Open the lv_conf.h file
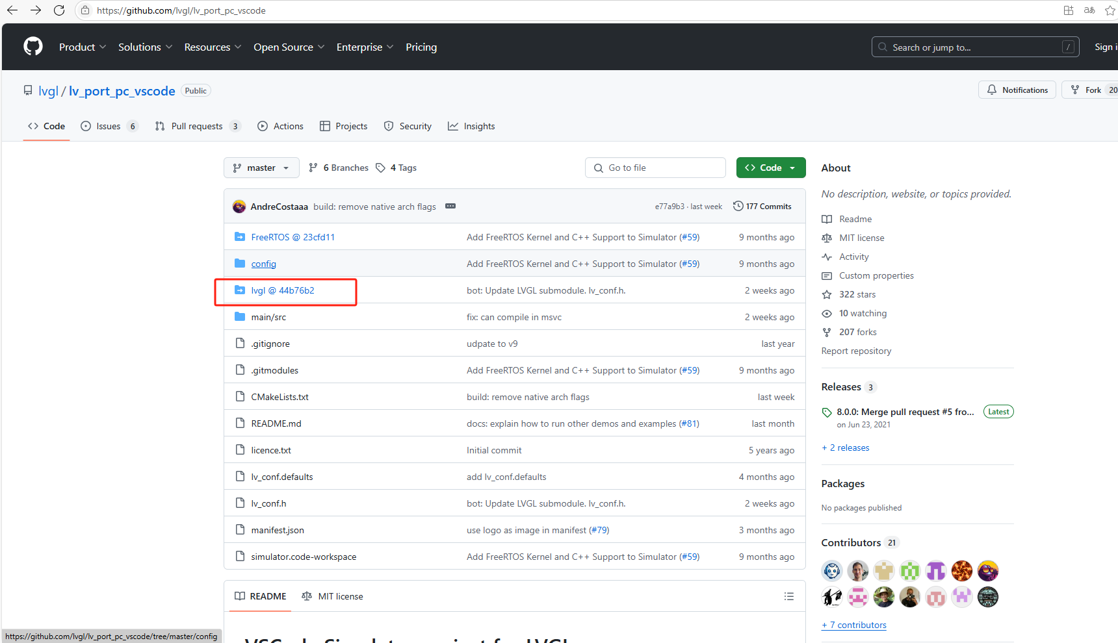 [268, 503]
